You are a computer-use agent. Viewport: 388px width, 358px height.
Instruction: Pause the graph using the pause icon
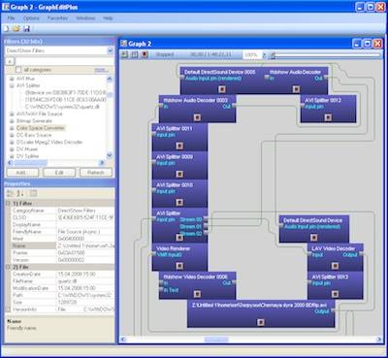click(x=135, y=54)
